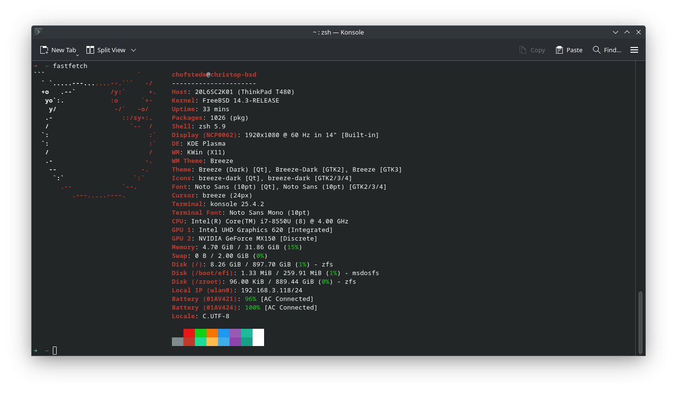The width and height of the screenshot is (677, 393).
Task: Close the Konsole window
Action: pos(639,32)
